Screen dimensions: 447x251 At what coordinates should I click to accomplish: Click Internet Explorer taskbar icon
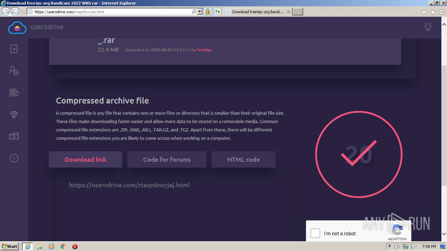(28, 246)
